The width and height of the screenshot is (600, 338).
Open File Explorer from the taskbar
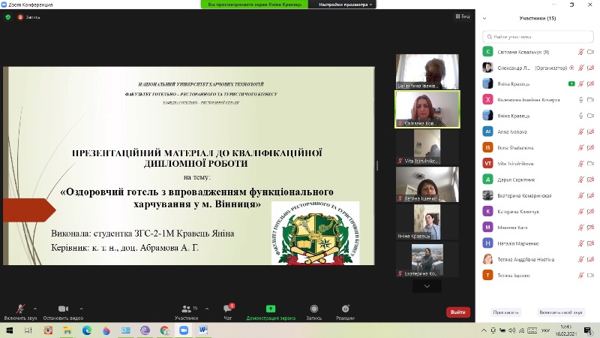[67, 330]
